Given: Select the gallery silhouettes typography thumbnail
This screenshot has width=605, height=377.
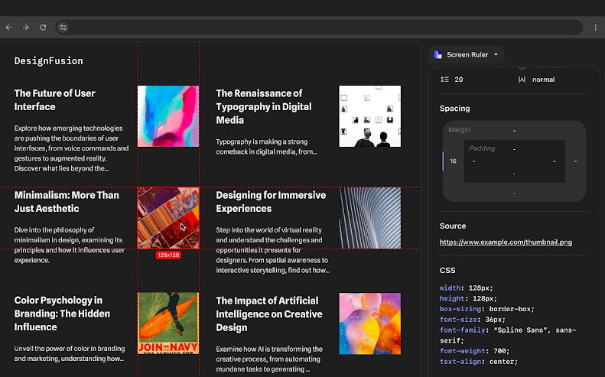Looking at the screenshot, I should (x=369, y=116).
